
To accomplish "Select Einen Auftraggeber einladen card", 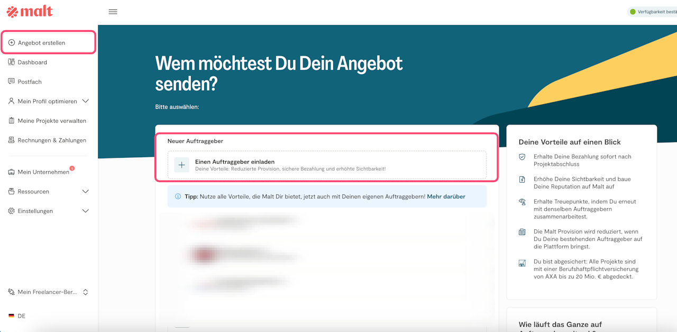I will tap(327, 165).
